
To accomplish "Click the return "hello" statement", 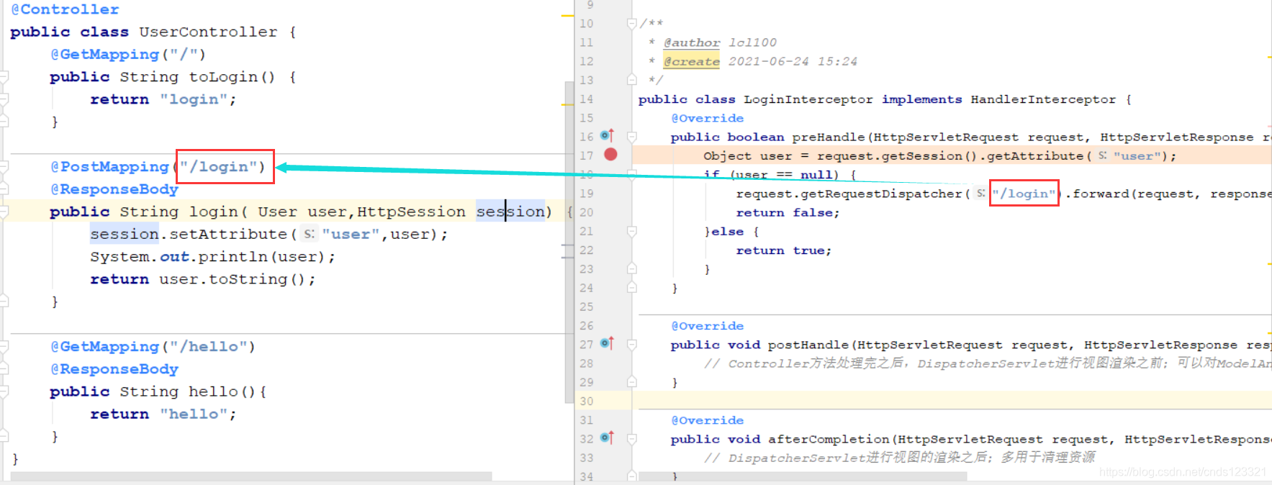I will [163, 414].
